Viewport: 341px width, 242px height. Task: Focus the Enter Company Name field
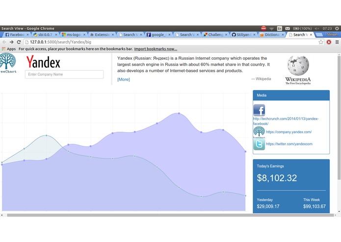tap(64, 74)
